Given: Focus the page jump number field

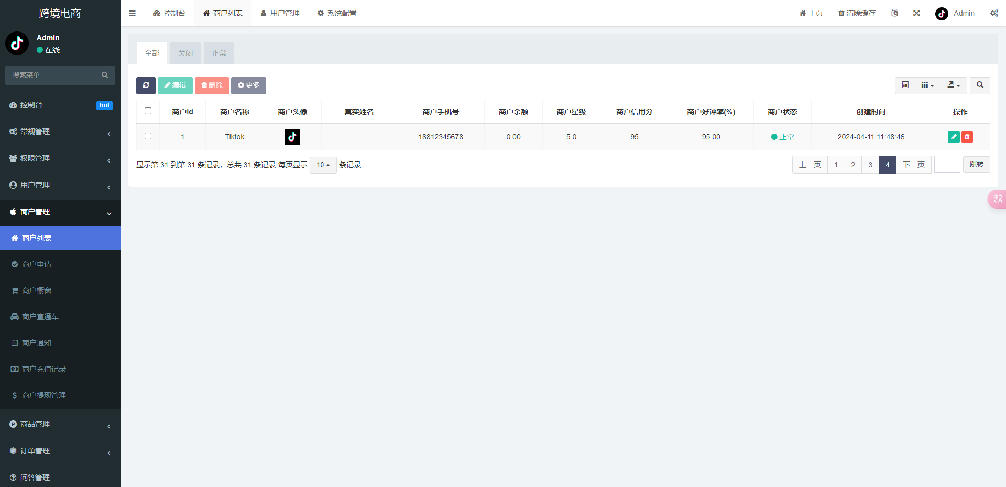Looking at the screenshot, I should click(x=947, y=165).
